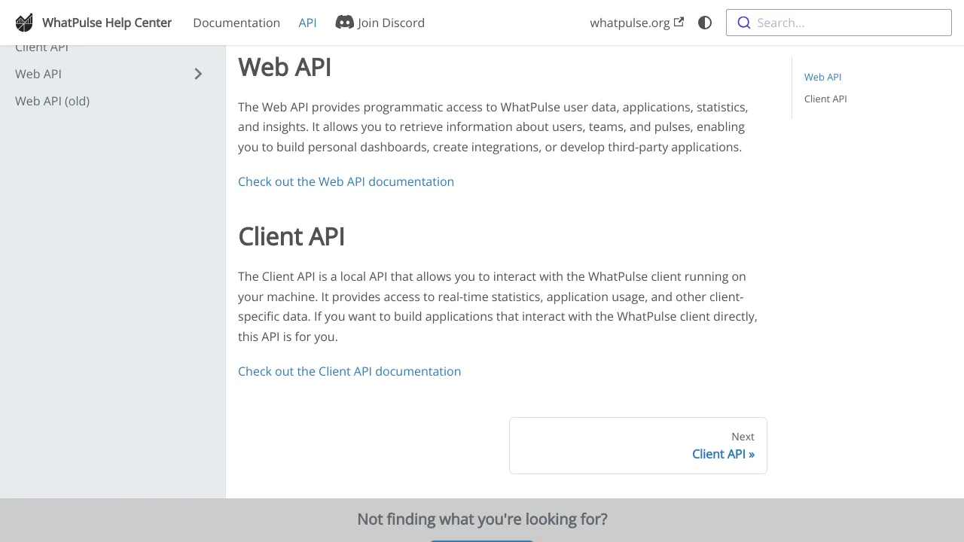Click the 'Not finding what you're looking for?' text
Screen dimensions: 964x542
(482, 519)
